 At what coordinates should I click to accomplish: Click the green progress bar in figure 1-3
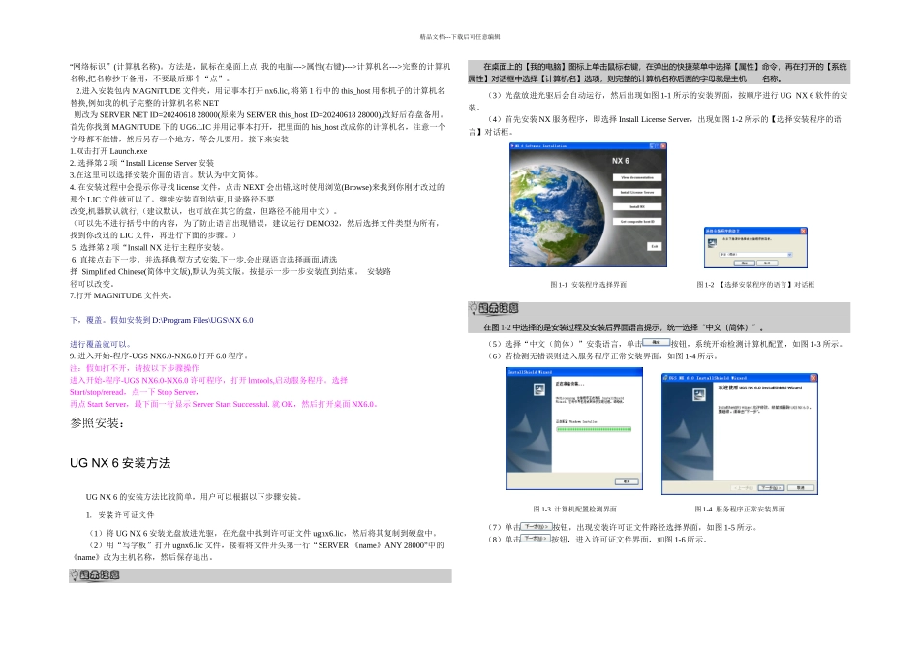594,430
